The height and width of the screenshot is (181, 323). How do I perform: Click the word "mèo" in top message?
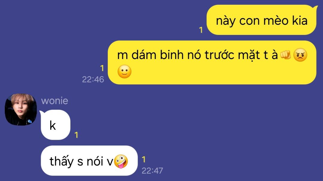point(276,21)
